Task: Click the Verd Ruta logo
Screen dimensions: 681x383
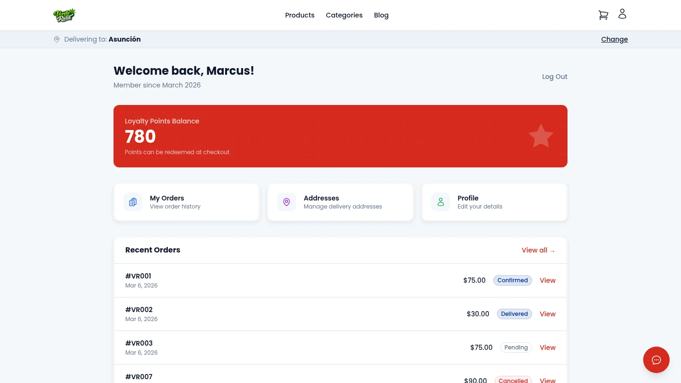Action: click(64, 15)
